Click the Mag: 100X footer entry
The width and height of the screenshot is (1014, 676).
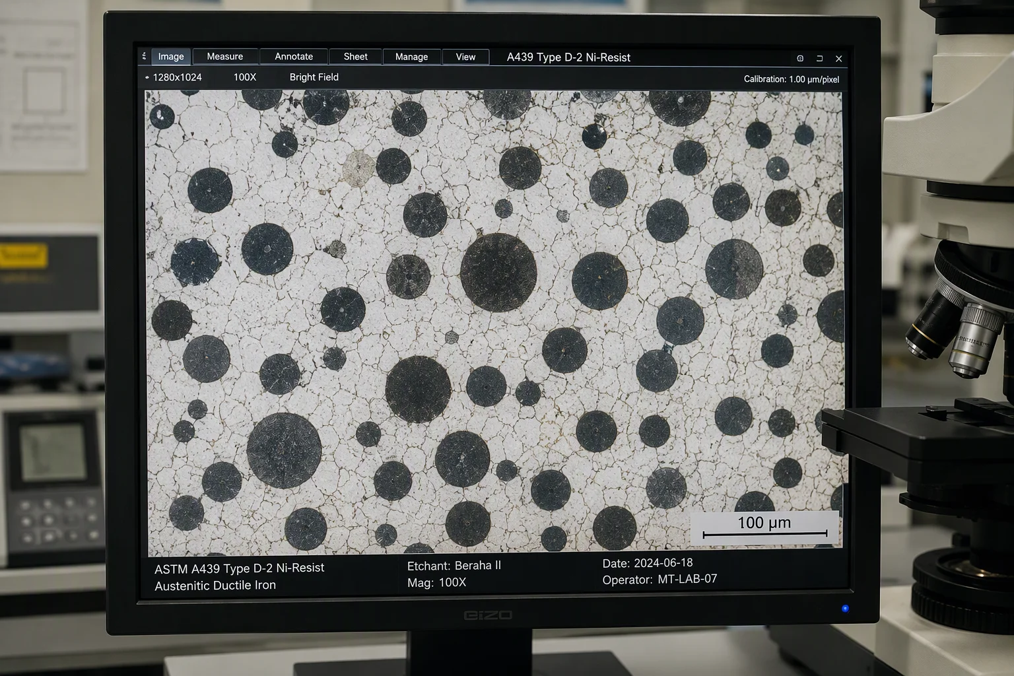pos(437,583)
